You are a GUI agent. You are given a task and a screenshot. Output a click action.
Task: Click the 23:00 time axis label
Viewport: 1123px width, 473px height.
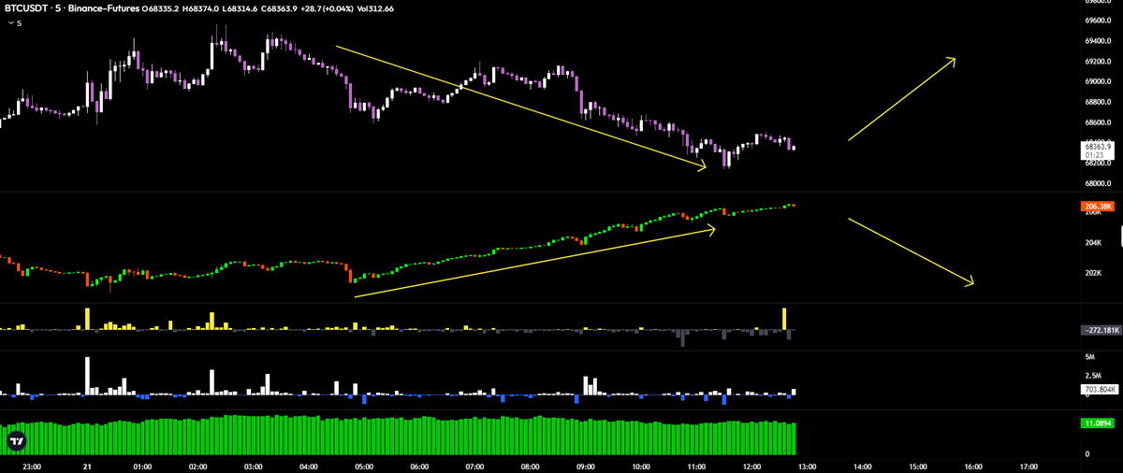coord(31,465)
